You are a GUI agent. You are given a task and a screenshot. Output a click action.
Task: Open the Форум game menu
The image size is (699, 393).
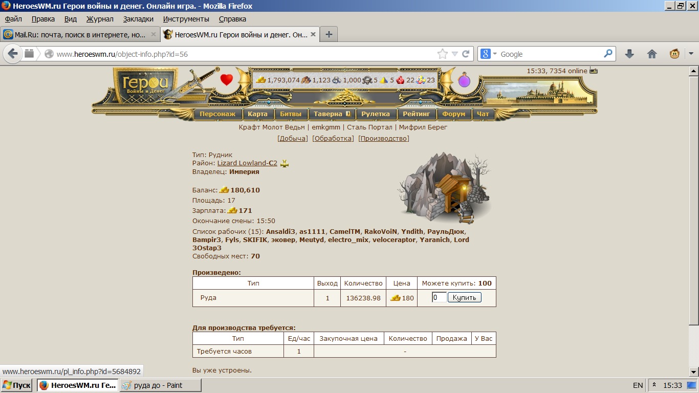tap(454, 114)
